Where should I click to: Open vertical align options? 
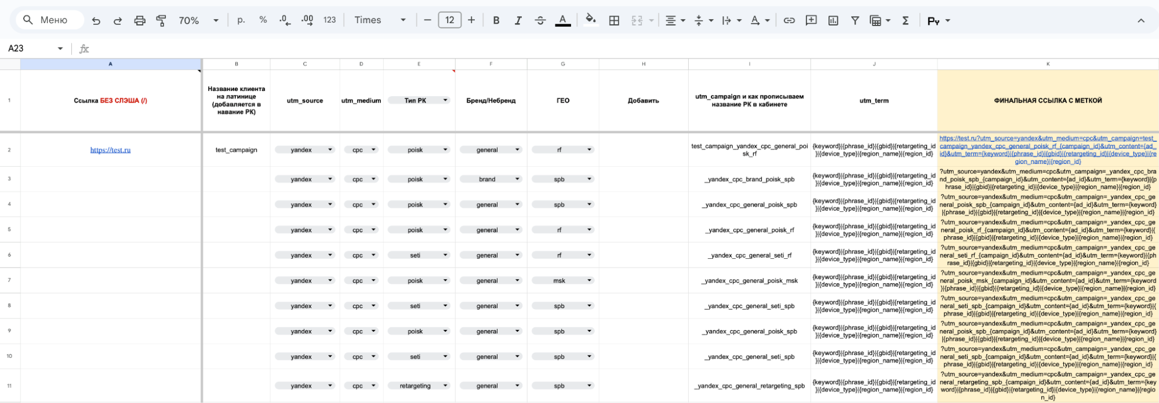coord(704,20)
